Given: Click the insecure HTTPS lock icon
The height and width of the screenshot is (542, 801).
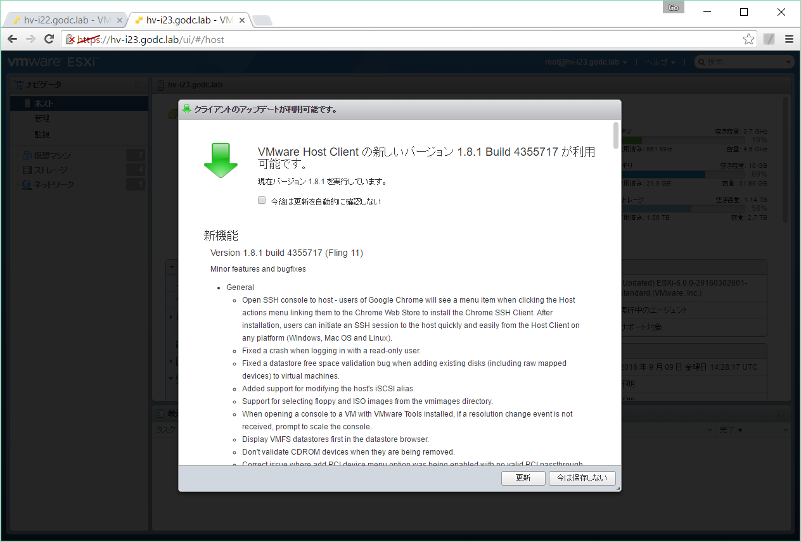Looking at the screenshot, I should 71,39.
